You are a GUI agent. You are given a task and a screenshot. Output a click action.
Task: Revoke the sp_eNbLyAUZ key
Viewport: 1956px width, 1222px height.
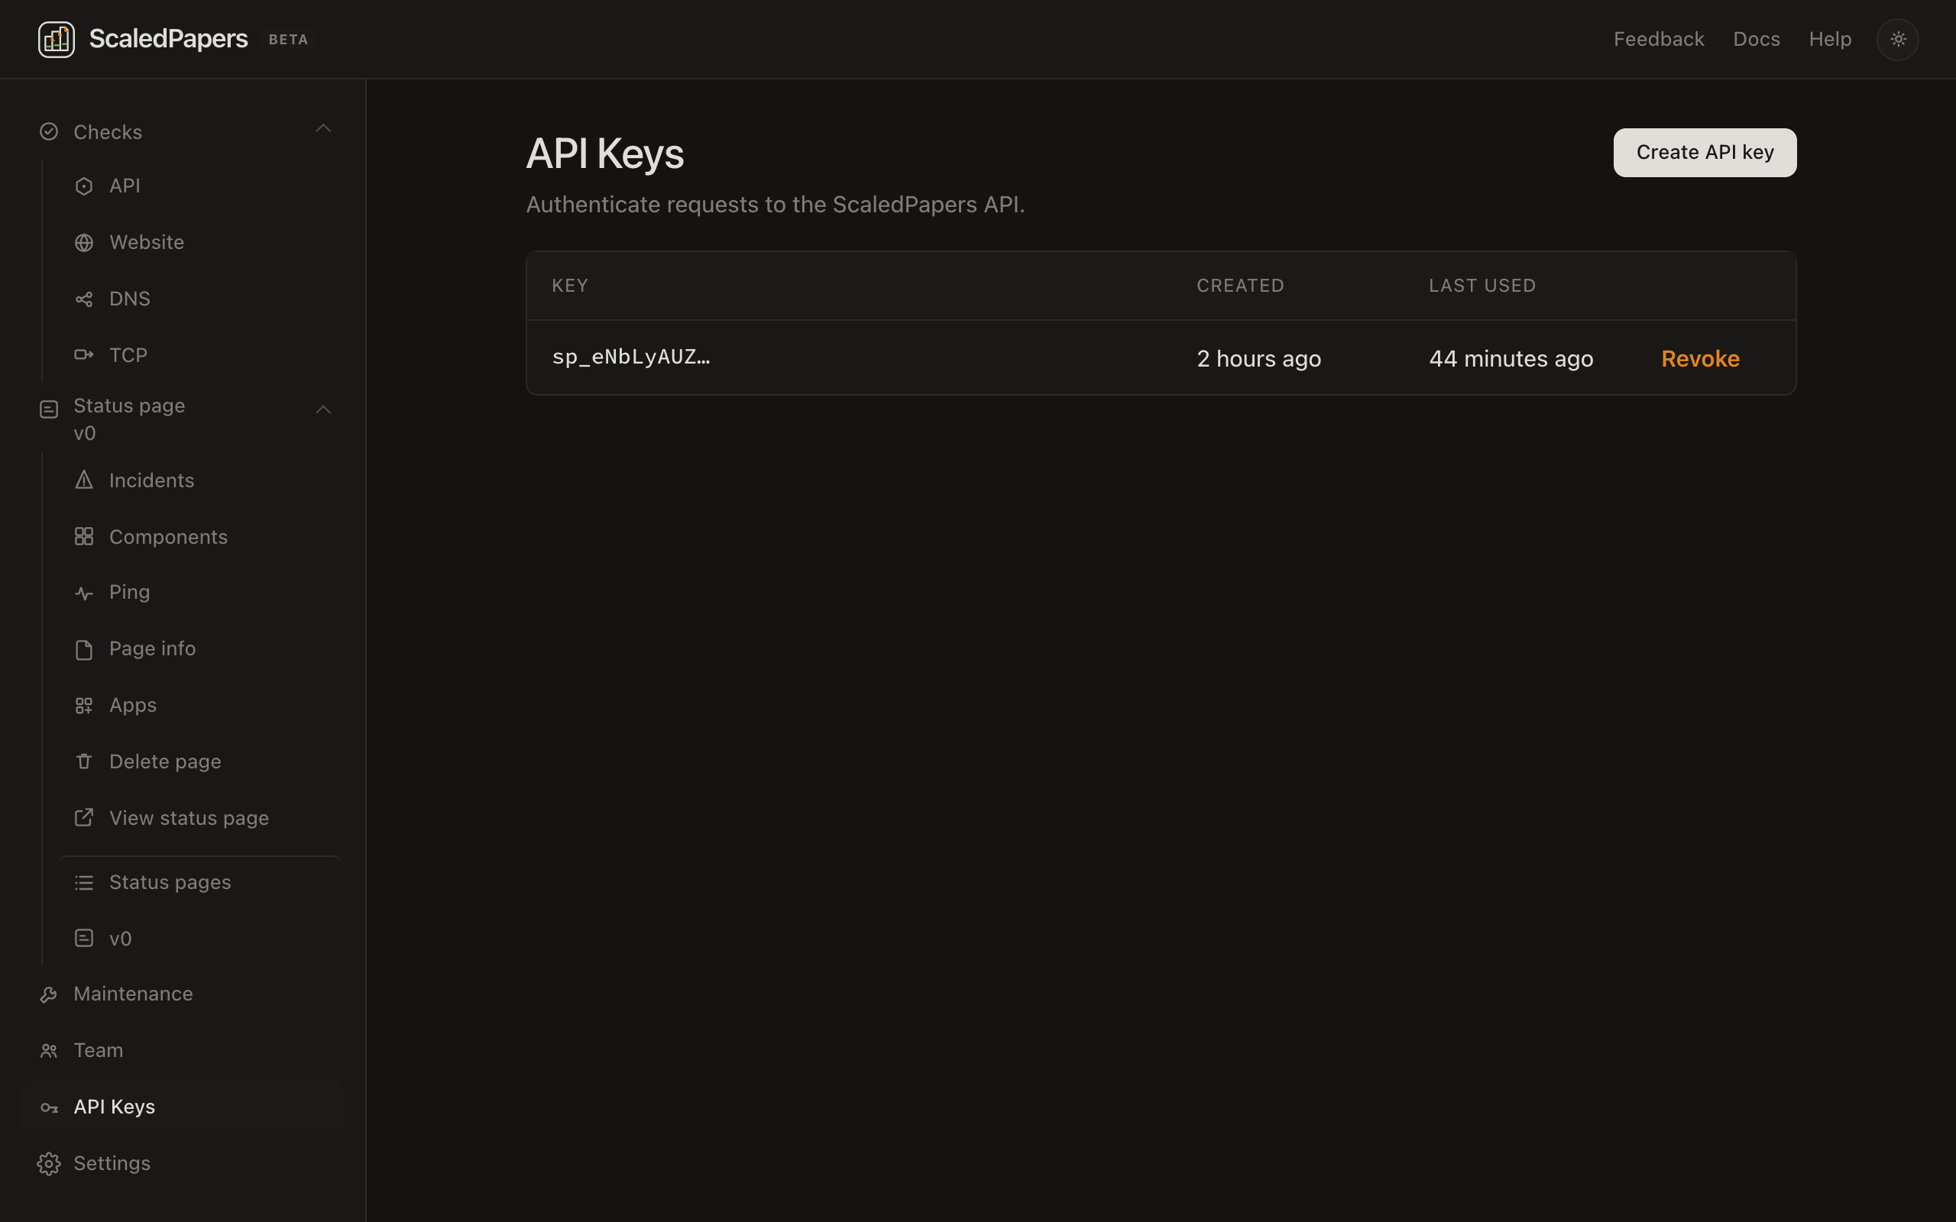point(1700,359)
